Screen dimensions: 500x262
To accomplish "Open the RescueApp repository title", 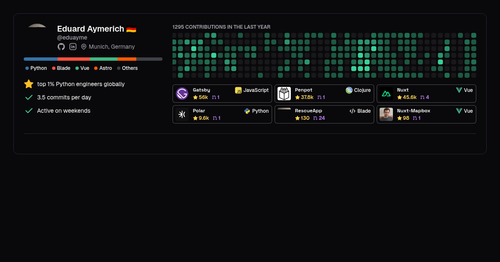I will pyautogui.click(x=308, y=111).
